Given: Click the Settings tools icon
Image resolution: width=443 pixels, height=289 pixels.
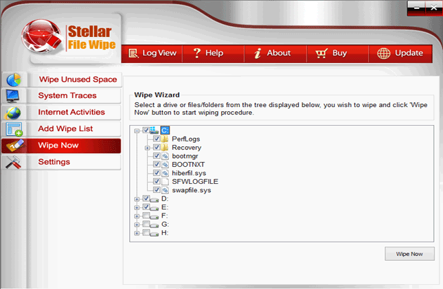Looking at the screenshot, I should (x=13, y=162).
